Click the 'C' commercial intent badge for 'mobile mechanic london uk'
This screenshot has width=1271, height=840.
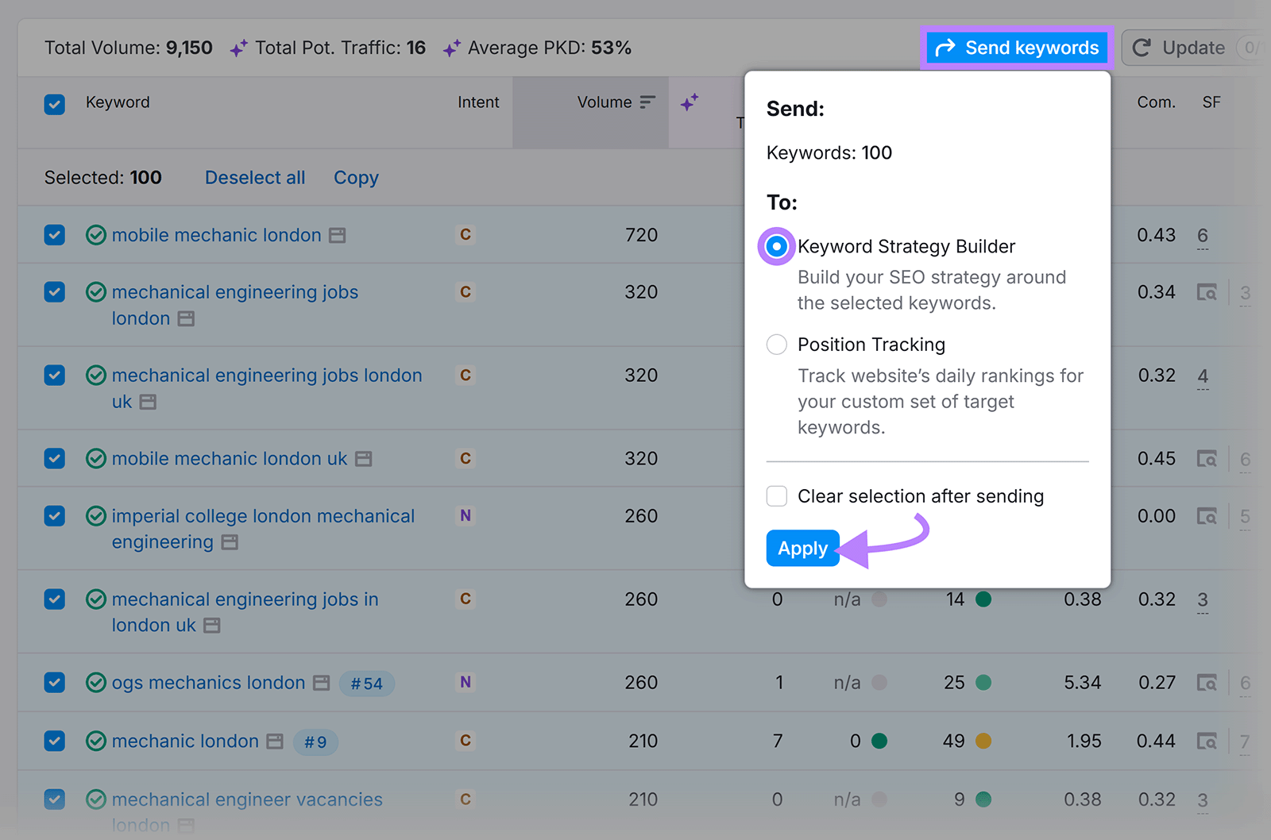pyautogui.click(x=466, y=458)
